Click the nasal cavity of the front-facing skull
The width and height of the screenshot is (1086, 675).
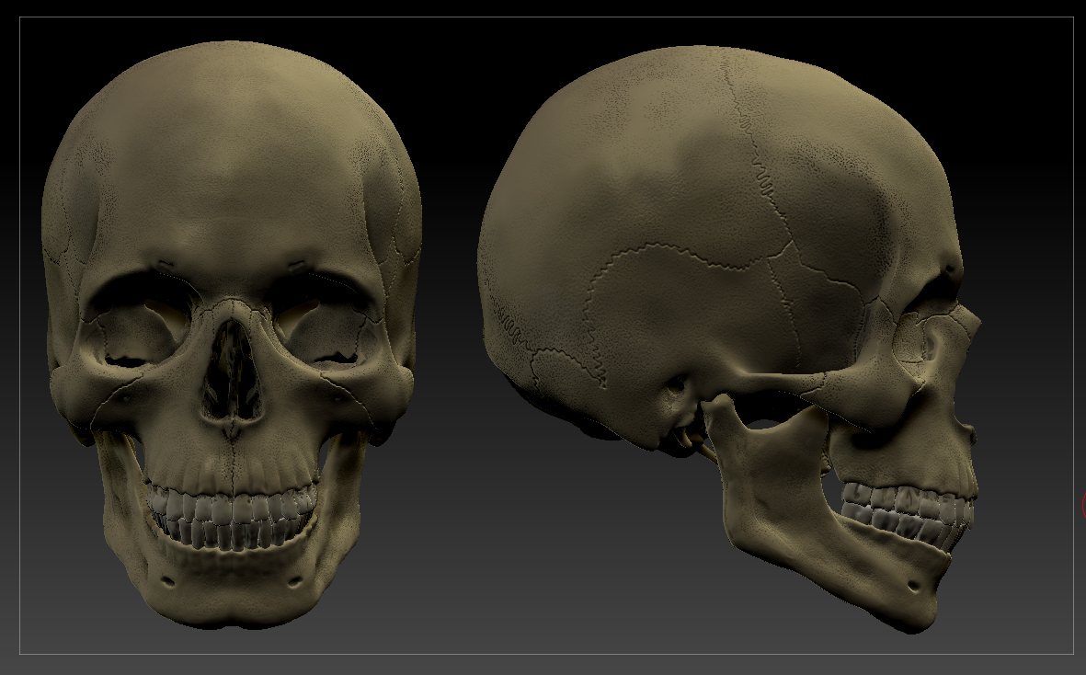[x=232, y=371]
